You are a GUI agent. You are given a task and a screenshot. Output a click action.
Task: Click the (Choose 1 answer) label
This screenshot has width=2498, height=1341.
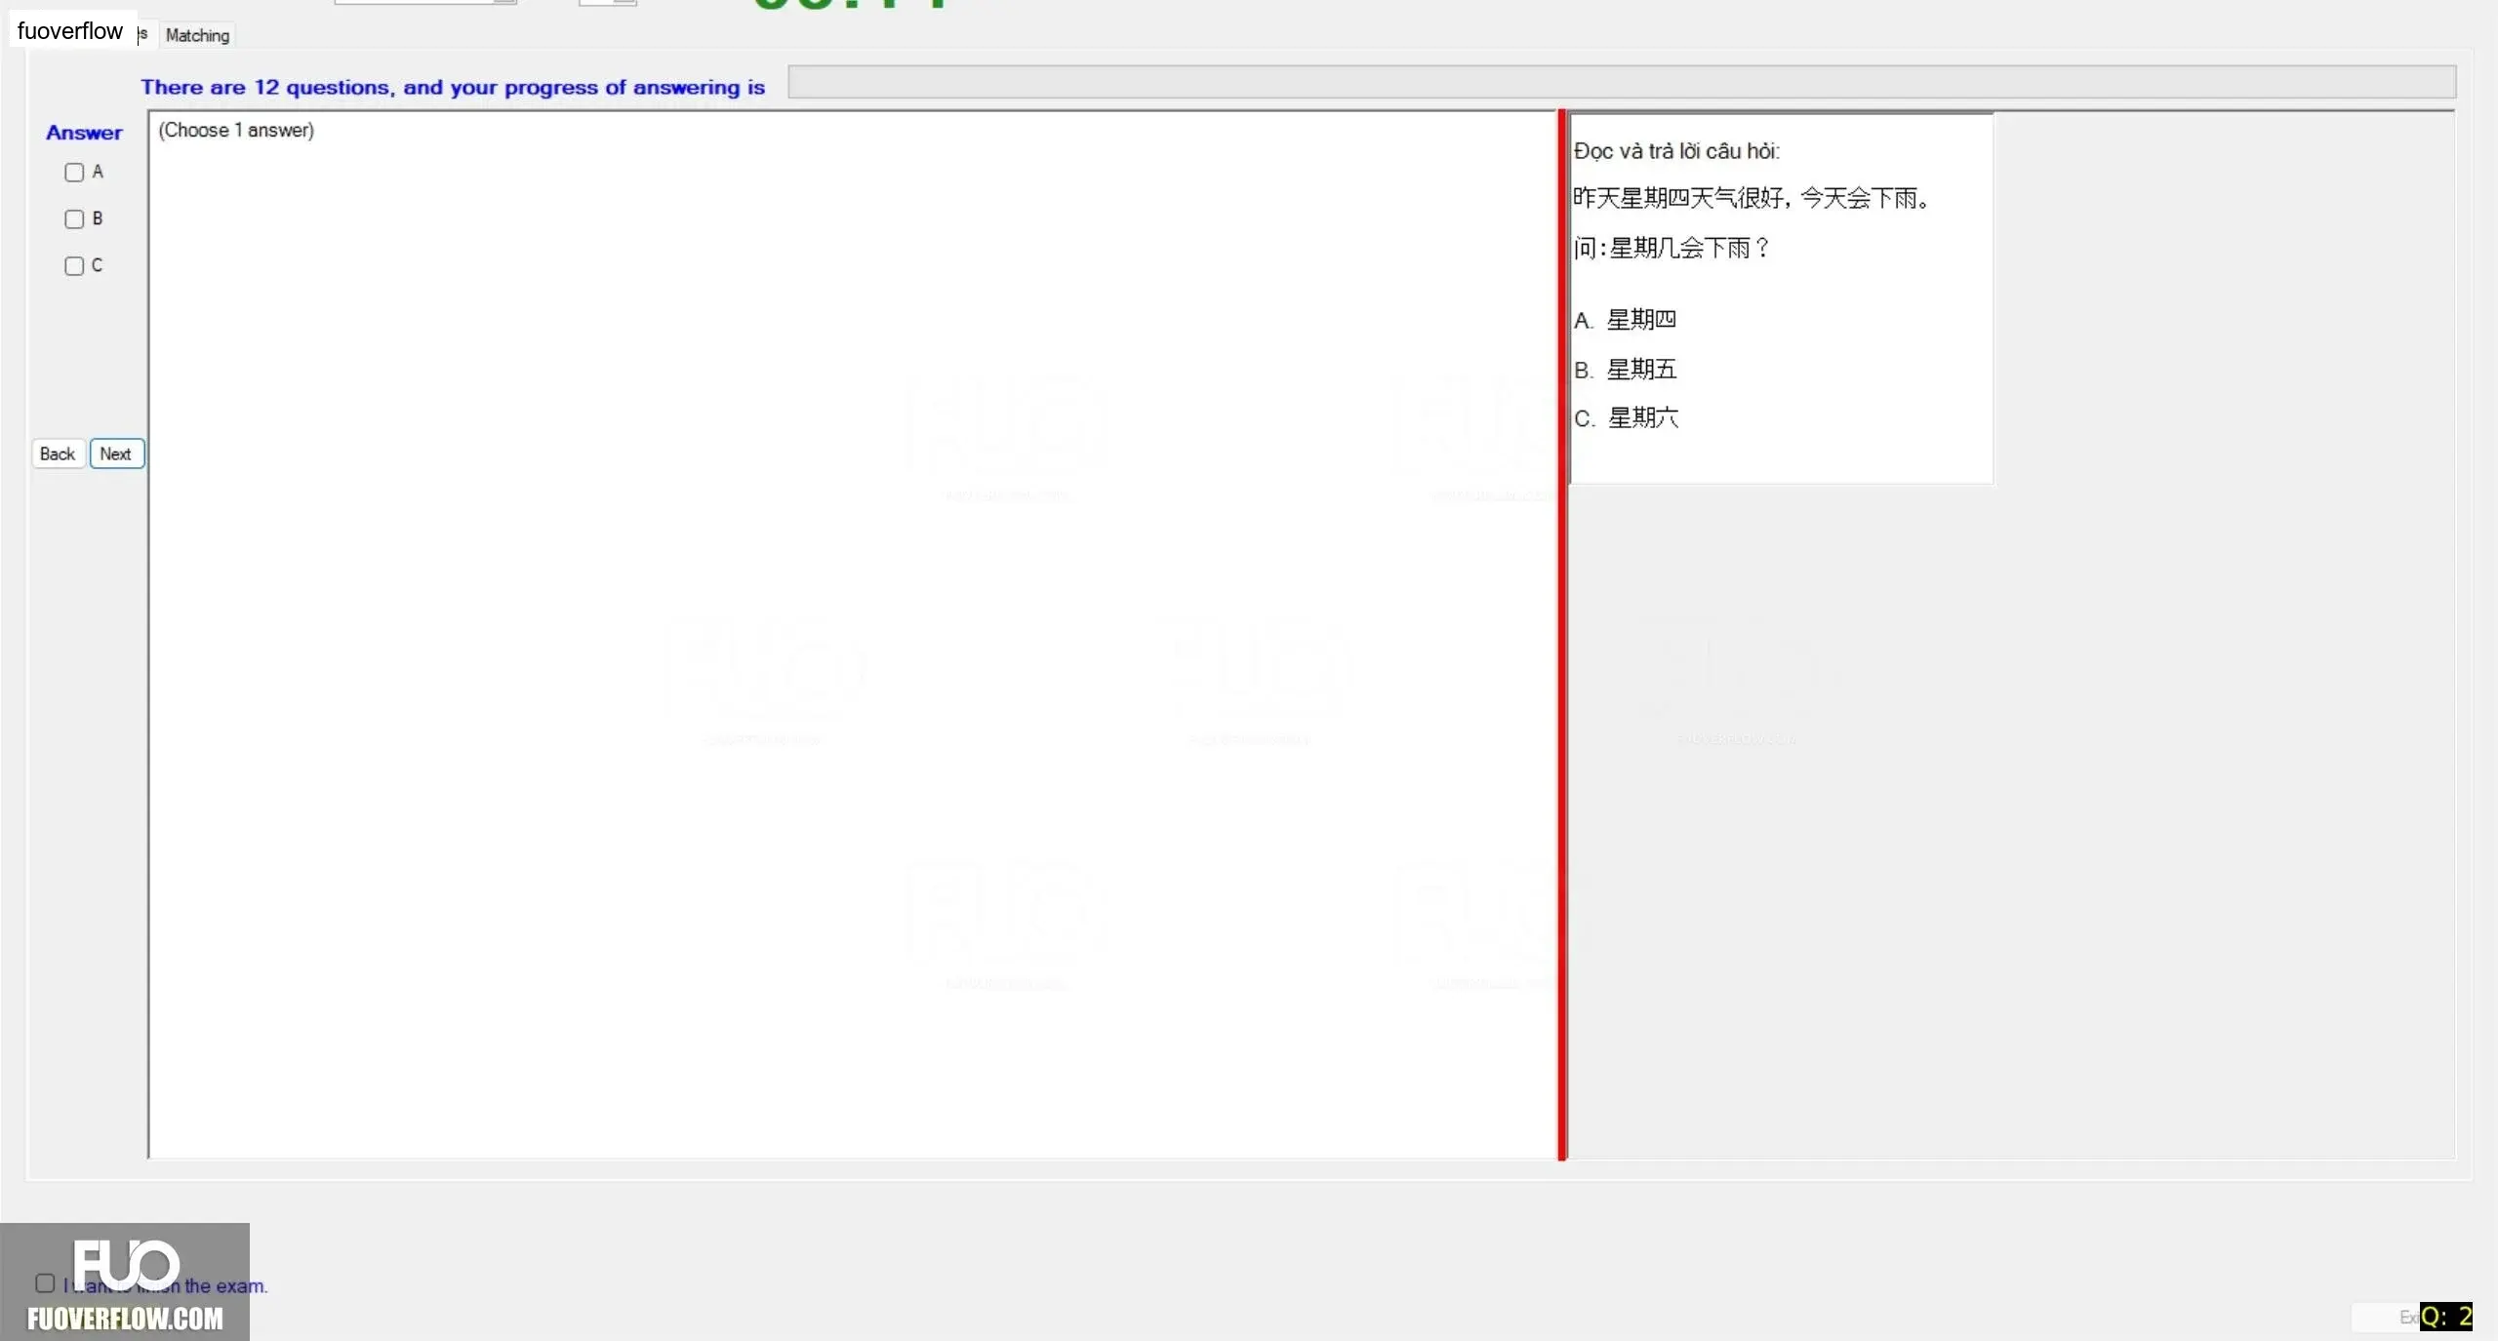pos(236,131)
